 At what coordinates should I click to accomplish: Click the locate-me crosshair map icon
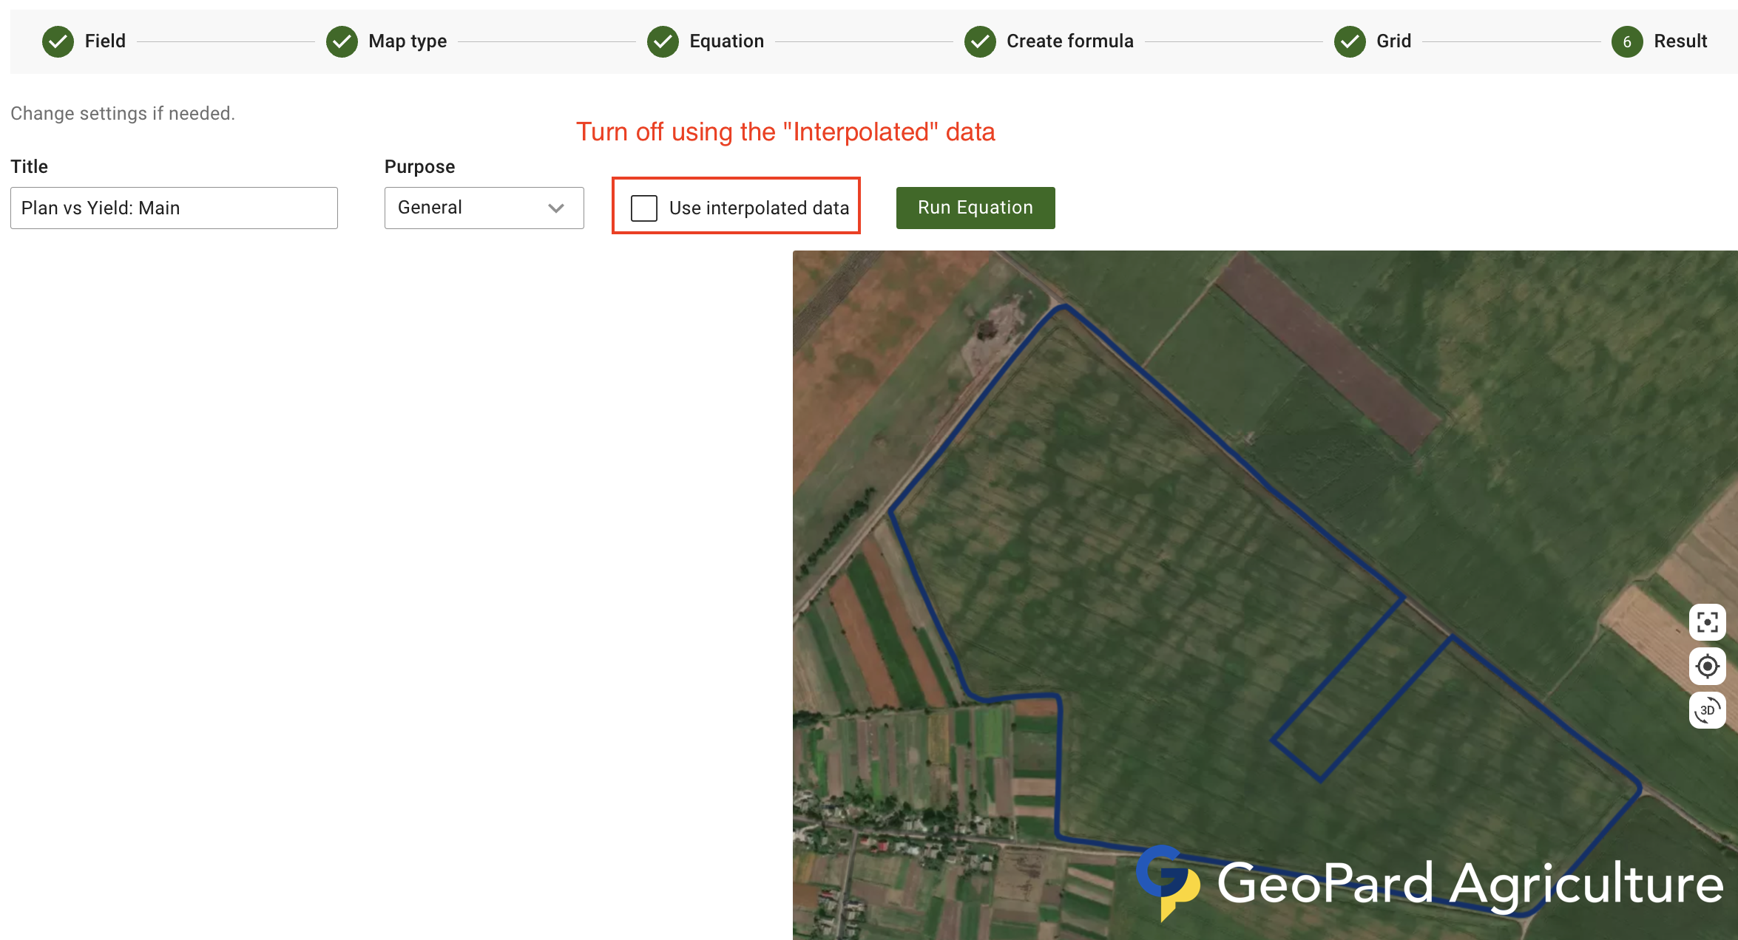pyautogui.click(x=1707, y=667)
